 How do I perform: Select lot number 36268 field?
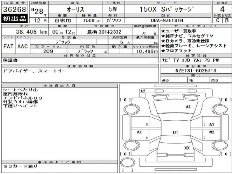(14, 9)
